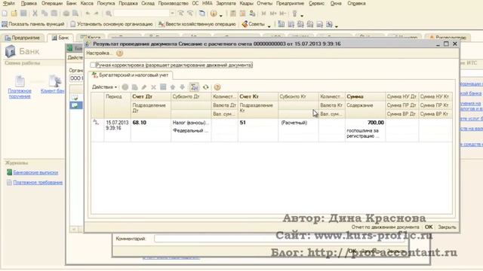483x271 pixels.
Task: Click Ввести хозяйственную операцию button
Action: pyautogui.click(x=197, y=24)
